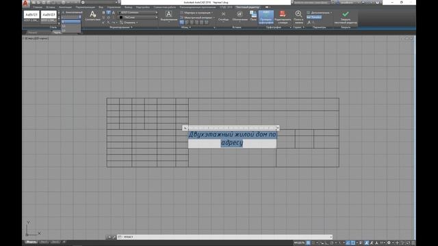
Task: Click the second paragraph alignment icon
Action: pos(187,23)
